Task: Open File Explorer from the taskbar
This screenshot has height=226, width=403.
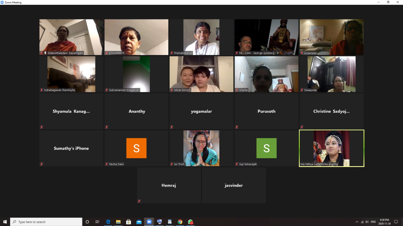Action: pyautogui.click(x=118, y=222)
